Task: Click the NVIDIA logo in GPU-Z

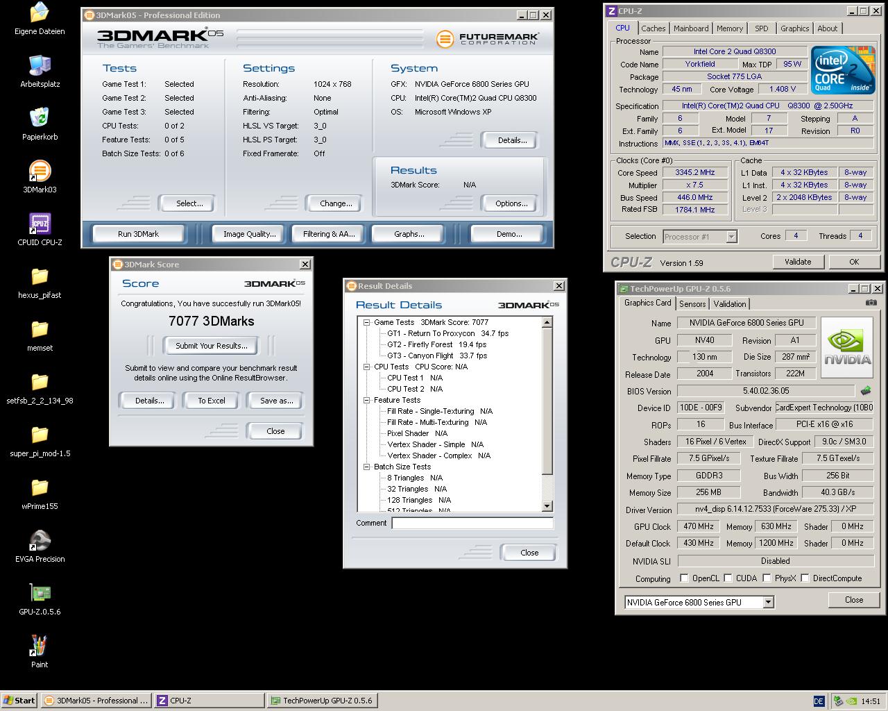Action: pyautogui.click(x=847, y=348)
